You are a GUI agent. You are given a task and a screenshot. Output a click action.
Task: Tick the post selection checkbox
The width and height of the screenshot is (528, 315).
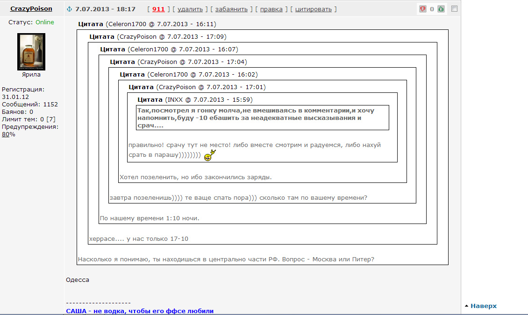[454, 9]
